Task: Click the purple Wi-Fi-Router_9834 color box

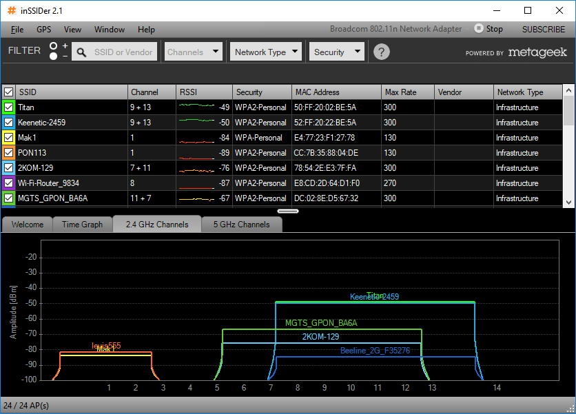Action: (x=9, y=183)
